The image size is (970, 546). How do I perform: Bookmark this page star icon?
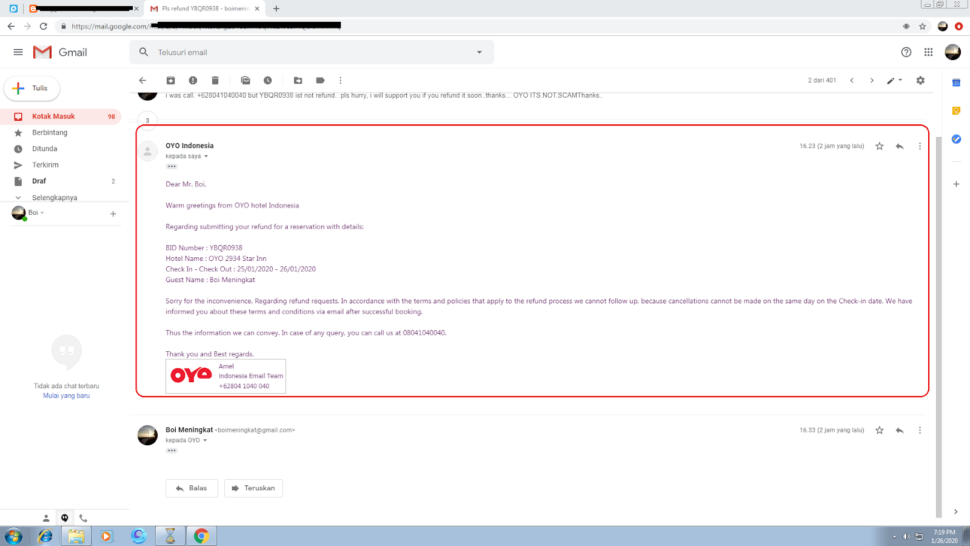coord(922,26)
